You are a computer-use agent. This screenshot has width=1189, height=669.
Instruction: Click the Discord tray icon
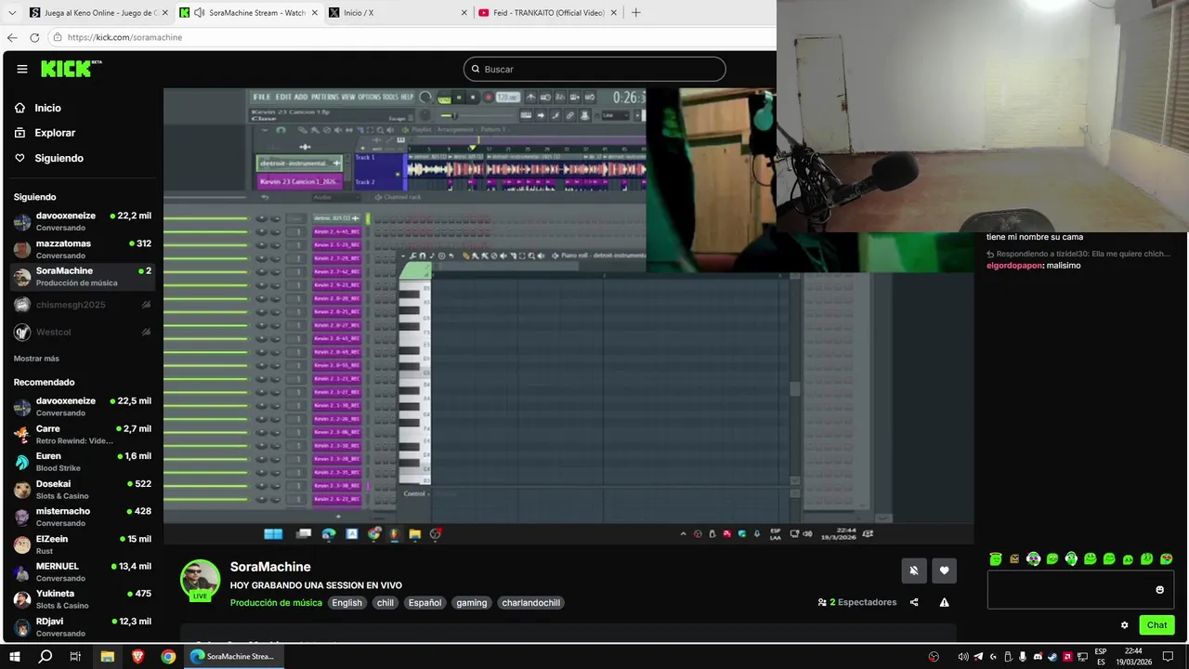[1038, 657]
